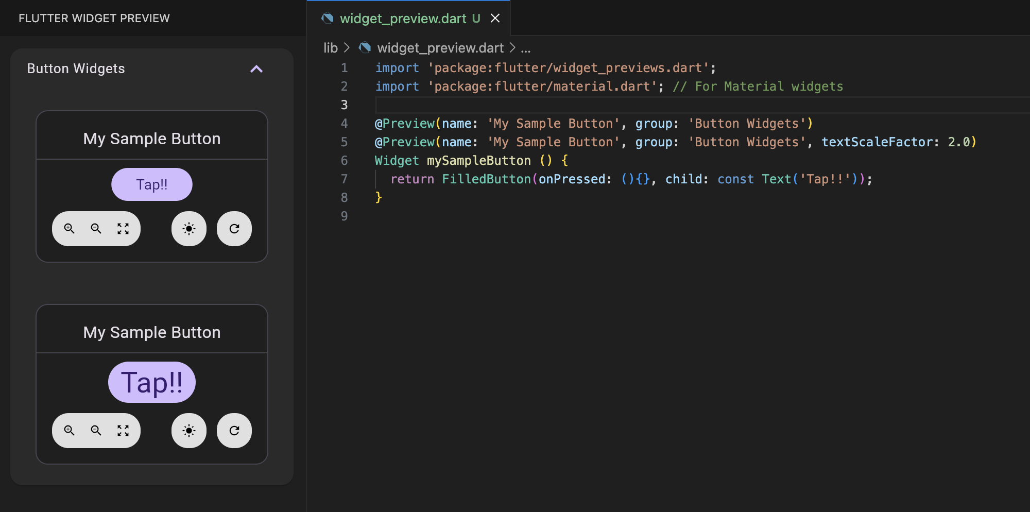The width and height of the screenshot is (1030, 512).
Task: Reset zoom on the upper preview card
Action: (x=123, y=229)
